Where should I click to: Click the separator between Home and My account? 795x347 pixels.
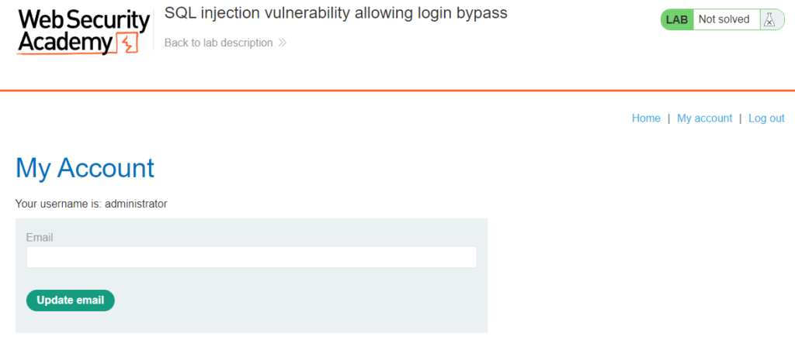(669, 119)
